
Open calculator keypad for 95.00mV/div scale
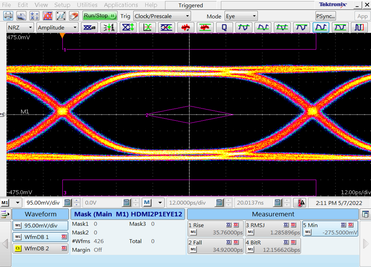point(68,203)
